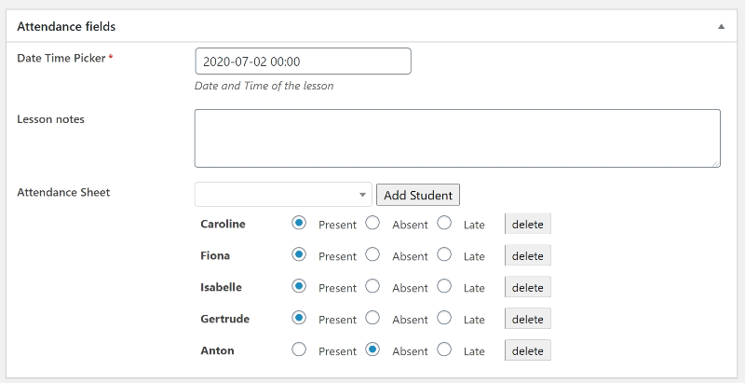Mark Gertrude as Late

pos(444,318)
